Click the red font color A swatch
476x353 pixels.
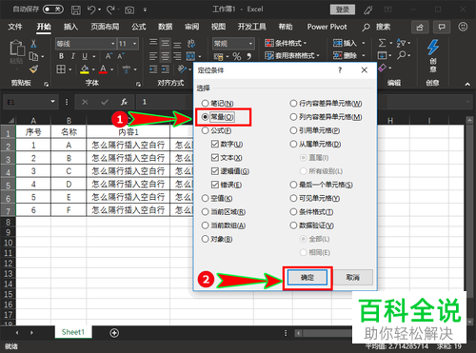pyautogui.click(x=103, y=69)
